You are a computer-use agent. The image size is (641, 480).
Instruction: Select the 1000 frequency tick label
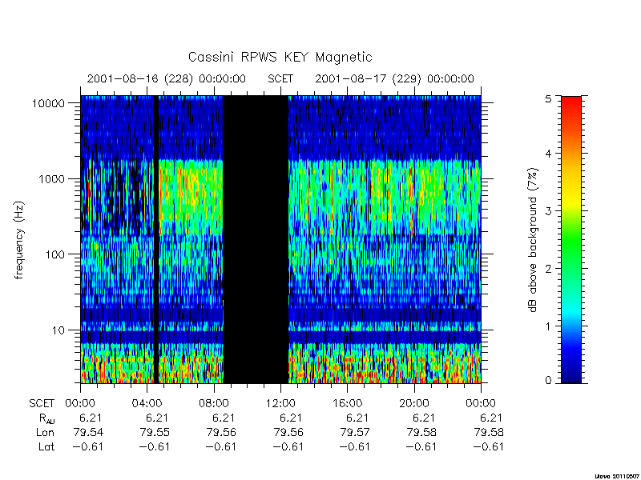pos(51,179)
